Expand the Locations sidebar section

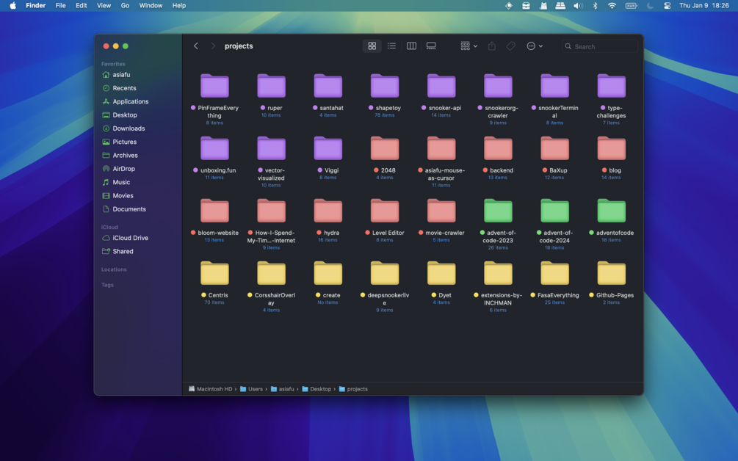point(114,269)
